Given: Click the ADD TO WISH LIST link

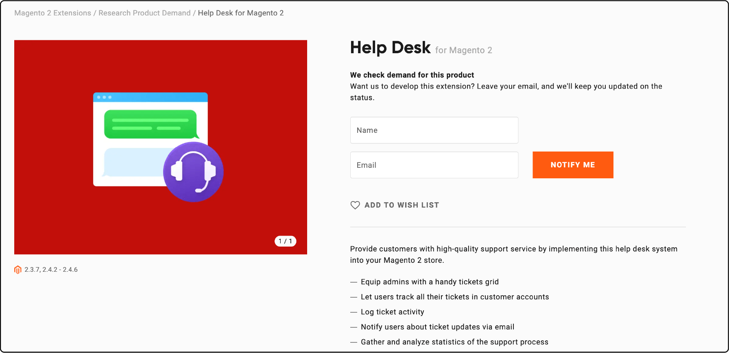Looking at the screenshot, I should tap(402, 205).
